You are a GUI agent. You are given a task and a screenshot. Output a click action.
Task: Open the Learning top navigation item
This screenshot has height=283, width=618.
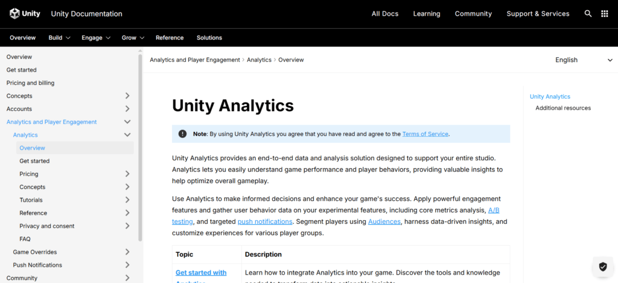pos(427,13)
